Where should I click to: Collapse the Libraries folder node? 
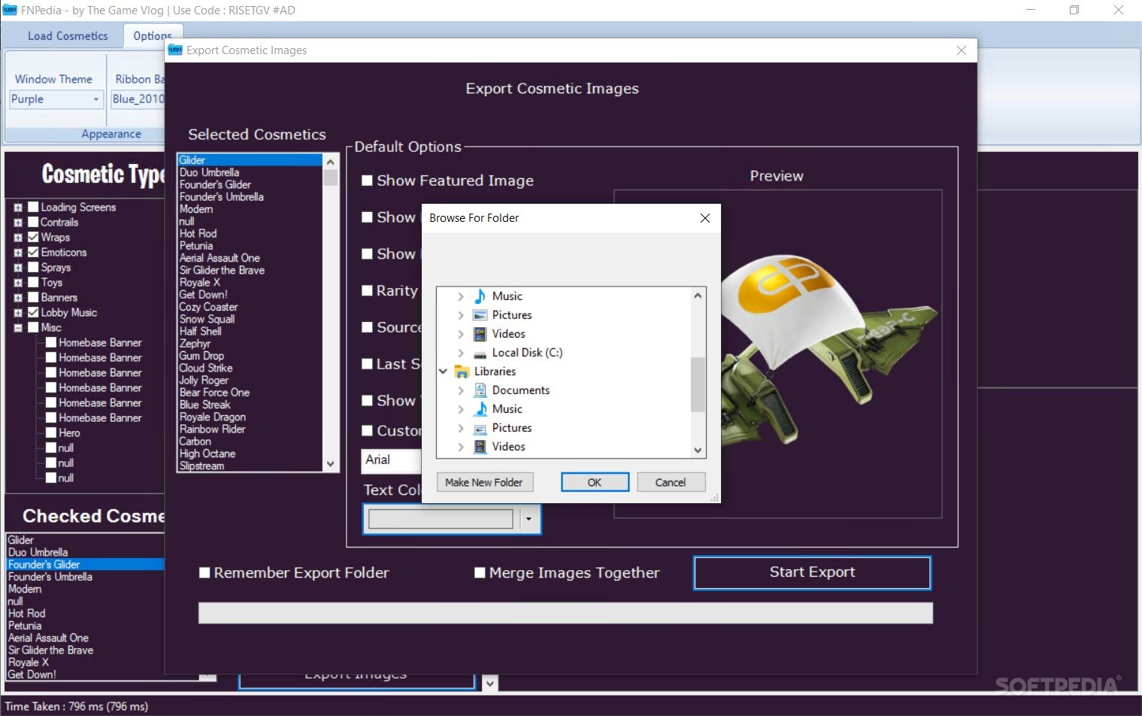pos(443,372)
